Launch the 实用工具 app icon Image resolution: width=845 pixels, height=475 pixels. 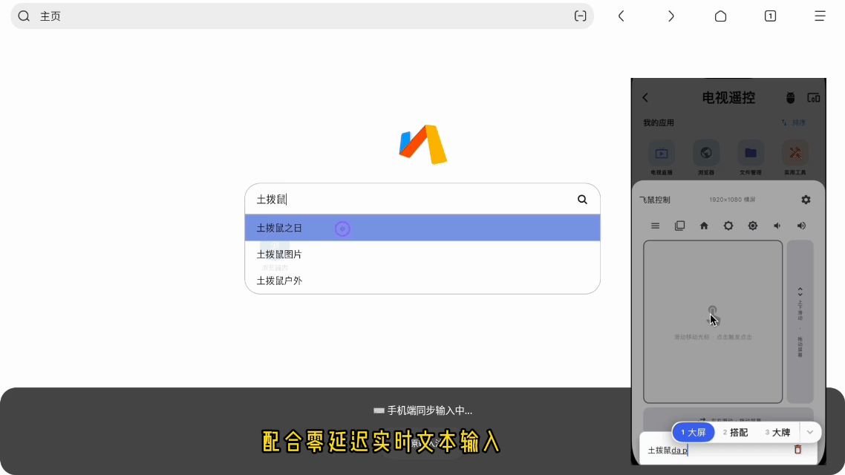[794, 154]
